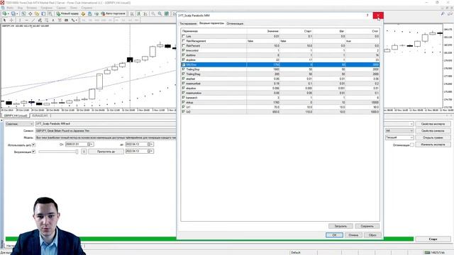Click the bar chart type icon
Image resolution: width=454 pixels, height=255 pixels.
[132, 13]
